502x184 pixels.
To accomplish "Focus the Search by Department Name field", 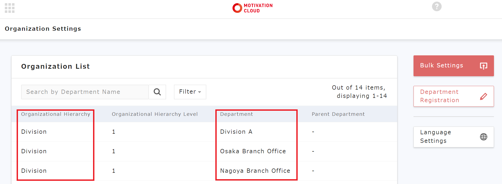I will click(x=85, y=92).
